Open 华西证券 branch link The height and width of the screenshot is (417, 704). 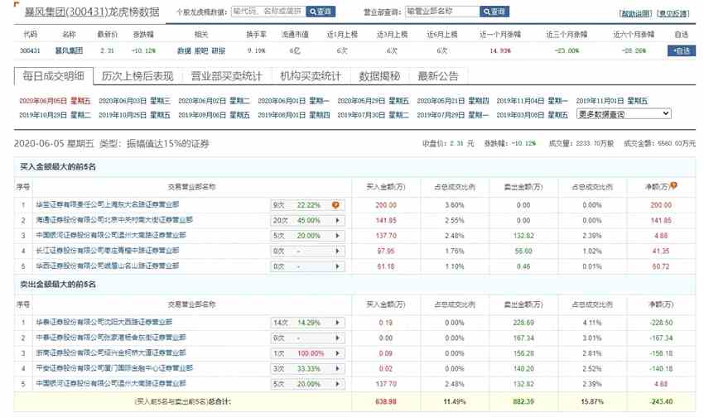(x=108, y=266)
